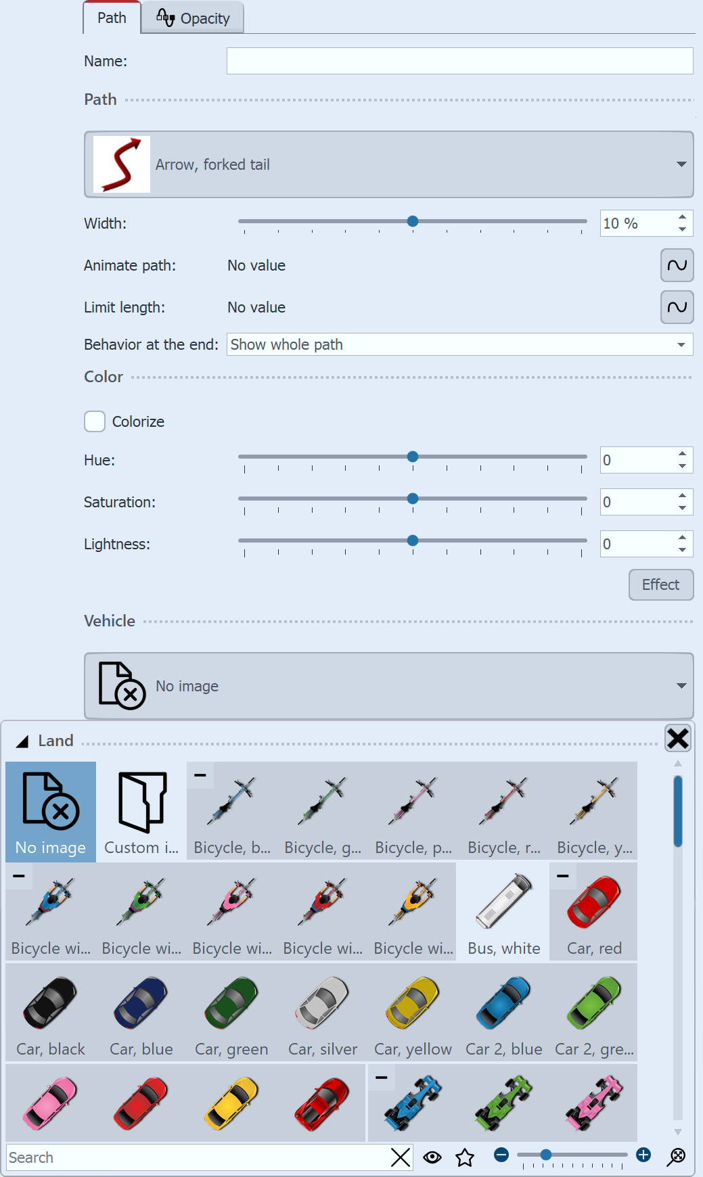The image size is (703, 1177).
Task: Collapse the race car group minus
Action: click(x=382, y=1078)
